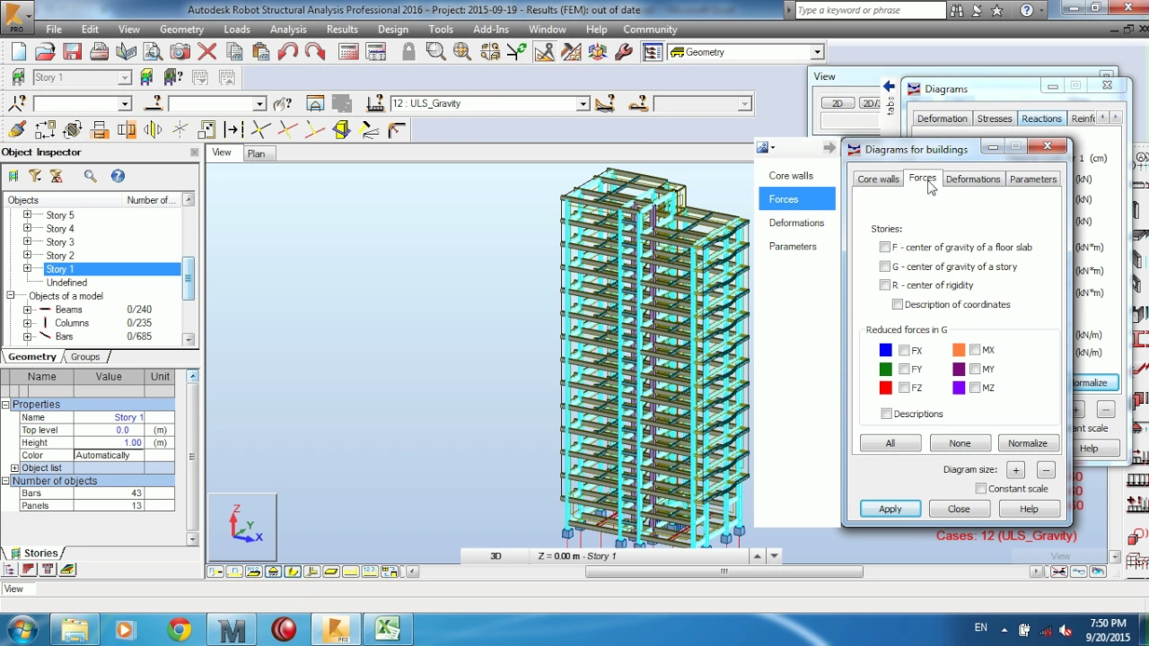Click the Normalize button in Diagrams for buildings
Viewport: 1149px width, 646px height.
(x=1027, y=443)
